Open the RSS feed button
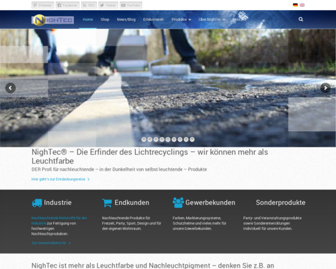Image resolution: width=336 pixels, height=269 pixels. (x=89, y=5)
